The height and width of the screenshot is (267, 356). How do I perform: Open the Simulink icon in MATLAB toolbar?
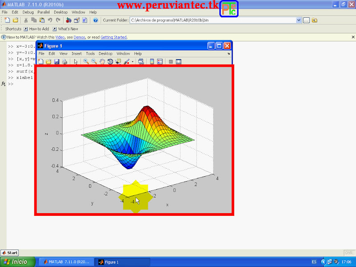click(69, 20)
